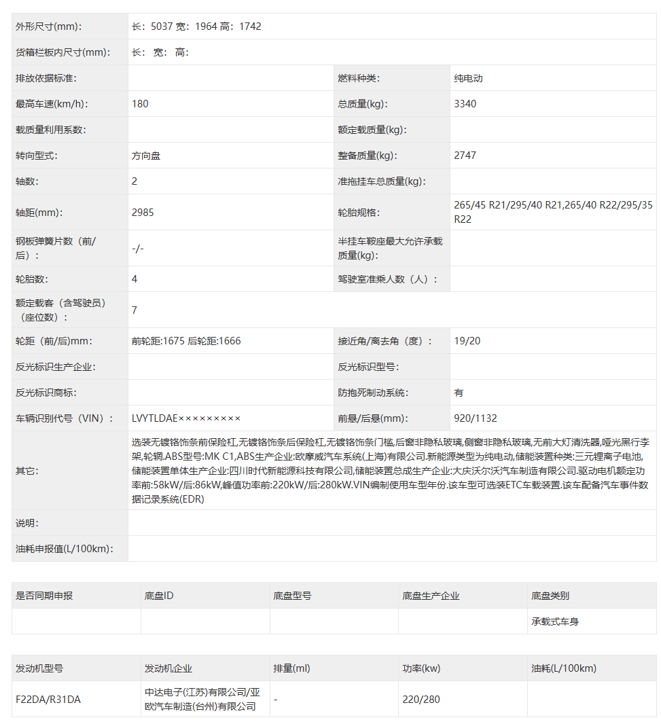Select the 燃料种类 value 纯电动
The height and width of the screenshot is (722, 661).
tap(468, 78)
